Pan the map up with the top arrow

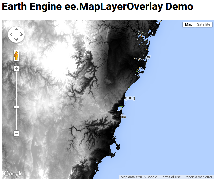16,30
